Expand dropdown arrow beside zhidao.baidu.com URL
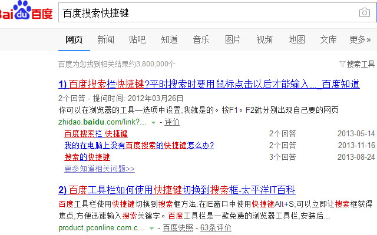Image resolution: width=377 pixels, height=235 pixels. (x=153, y=123)
